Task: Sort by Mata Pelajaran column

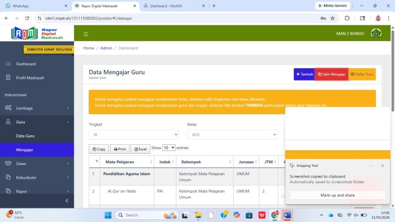Action: pyautogui.click(x=127, y=162)
